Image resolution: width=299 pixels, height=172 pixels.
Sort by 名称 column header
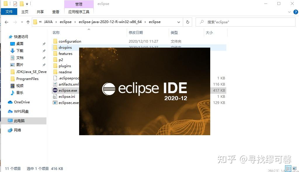[x=56, y=33]
